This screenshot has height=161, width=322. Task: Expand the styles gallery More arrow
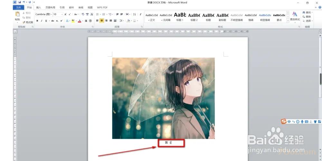coord(288,21)
